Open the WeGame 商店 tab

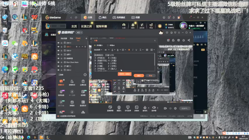point(102,17)
